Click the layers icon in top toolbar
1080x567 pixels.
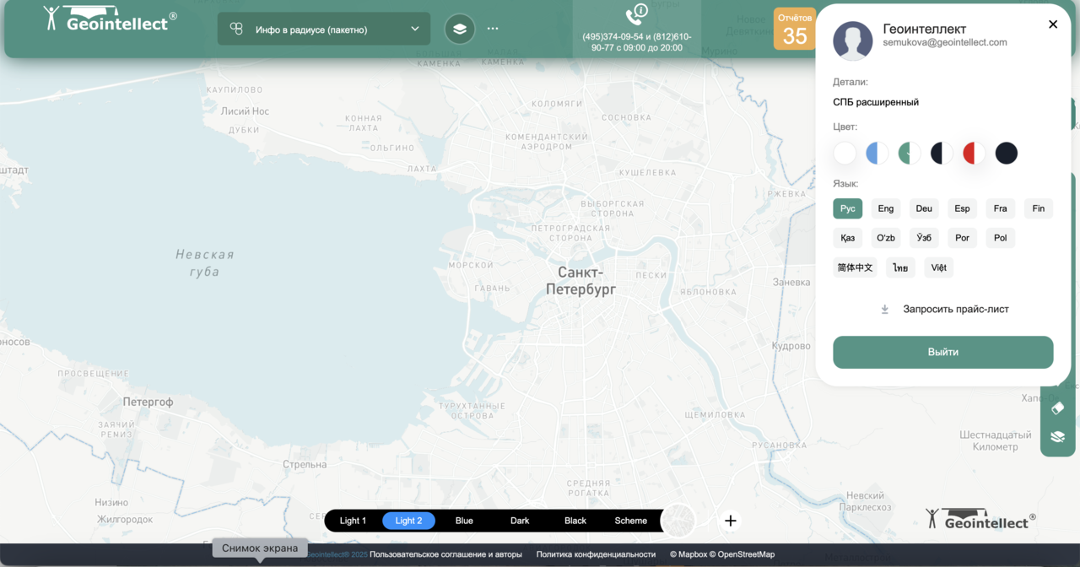460,29
